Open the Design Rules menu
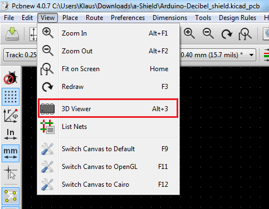The height and width of the screenshot is (209, 269). pos(237,18)
